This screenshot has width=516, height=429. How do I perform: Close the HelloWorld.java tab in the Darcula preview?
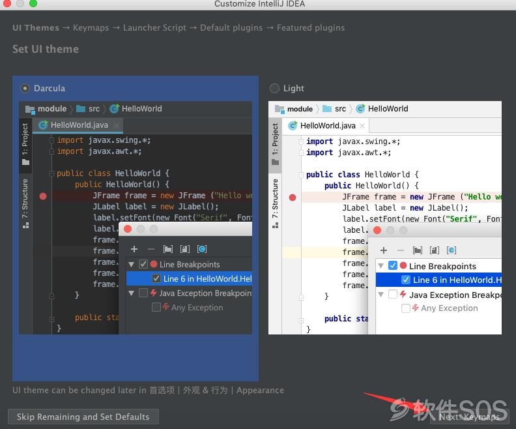coord(117,125)
